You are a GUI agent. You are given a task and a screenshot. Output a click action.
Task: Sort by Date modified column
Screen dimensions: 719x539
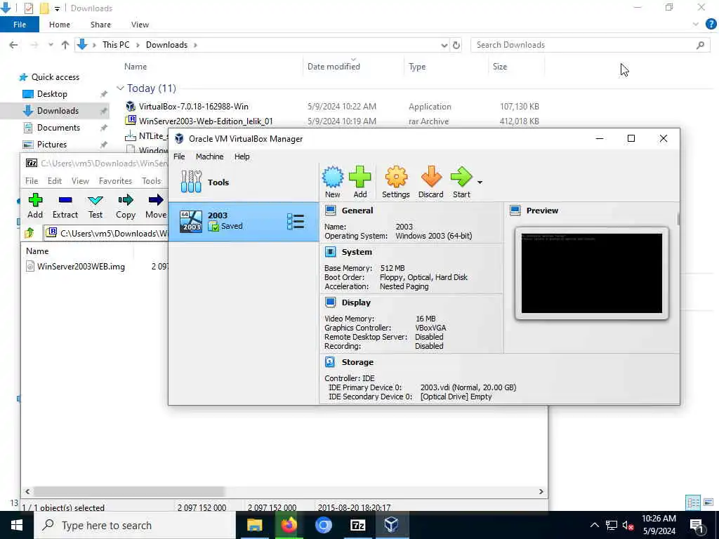point(334,67)
